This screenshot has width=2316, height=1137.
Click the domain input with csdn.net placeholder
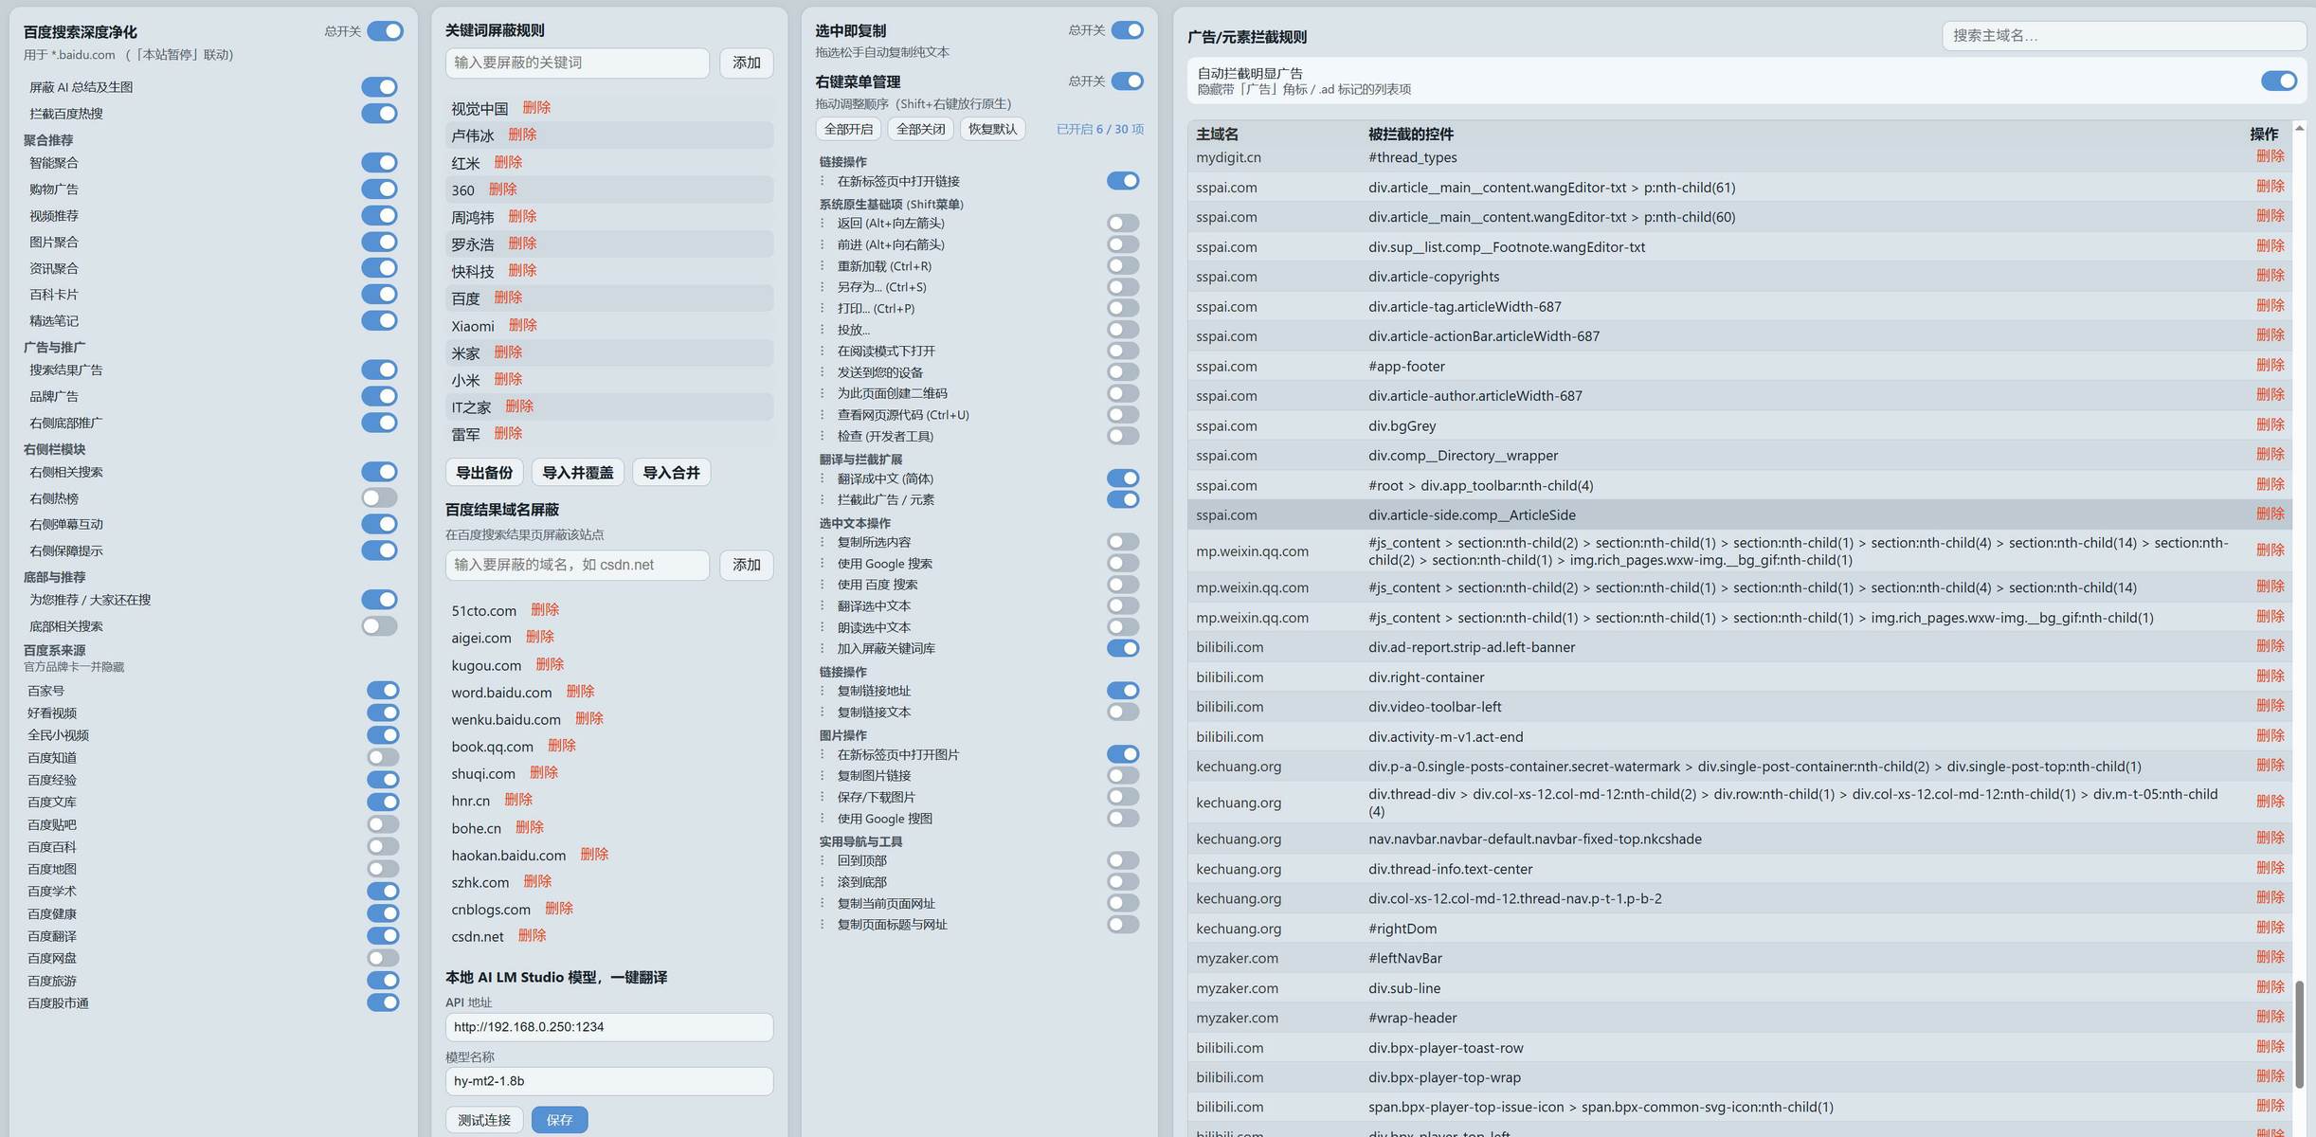click(x=577, y=565)
